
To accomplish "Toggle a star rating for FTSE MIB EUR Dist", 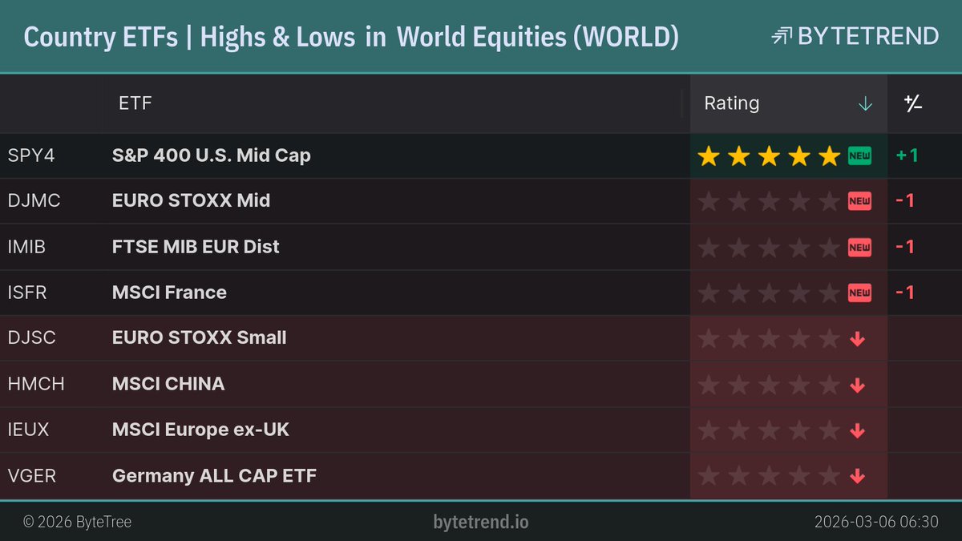I will click(x=769, y=247).
